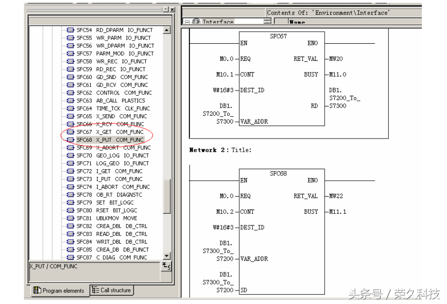Viewport: 447px width, 304px height.
Task: Click the SFC87 C_DIAG block icon
Action: click(71, 258)
